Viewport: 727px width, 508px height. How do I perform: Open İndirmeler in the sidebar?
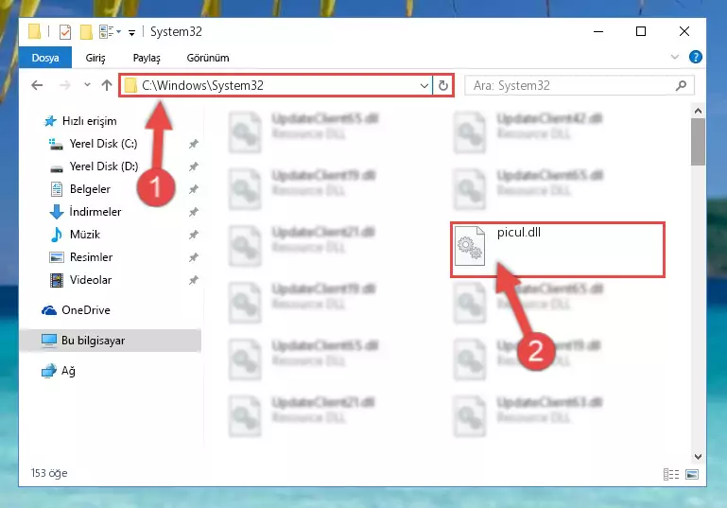[95, 212]
